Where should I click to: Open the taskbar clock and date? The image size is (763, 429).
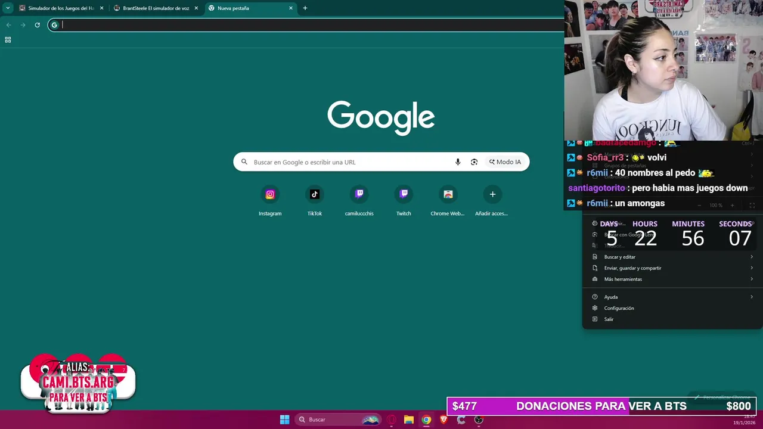click(743, 419)
